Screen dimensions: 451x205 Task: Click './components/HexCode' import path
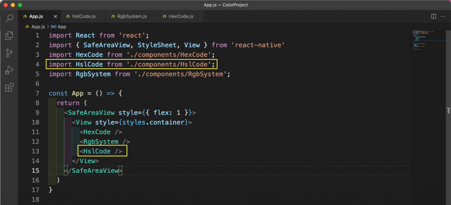pyautogui.click(x=169, y=55)
